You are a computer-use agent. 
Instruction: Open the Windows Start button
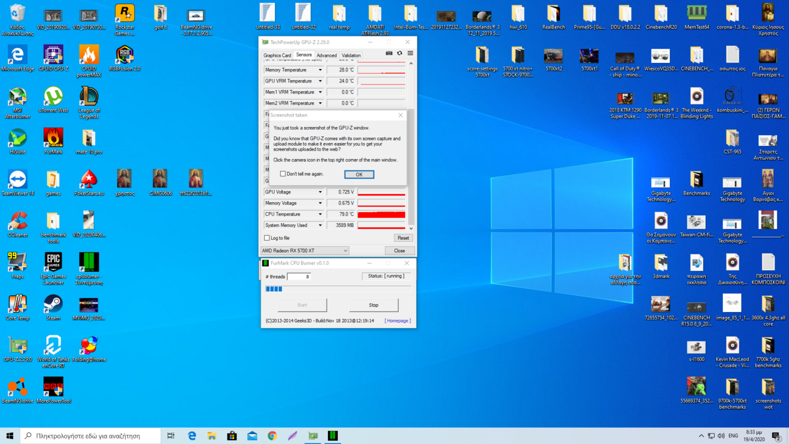click(x=10, y=436)
